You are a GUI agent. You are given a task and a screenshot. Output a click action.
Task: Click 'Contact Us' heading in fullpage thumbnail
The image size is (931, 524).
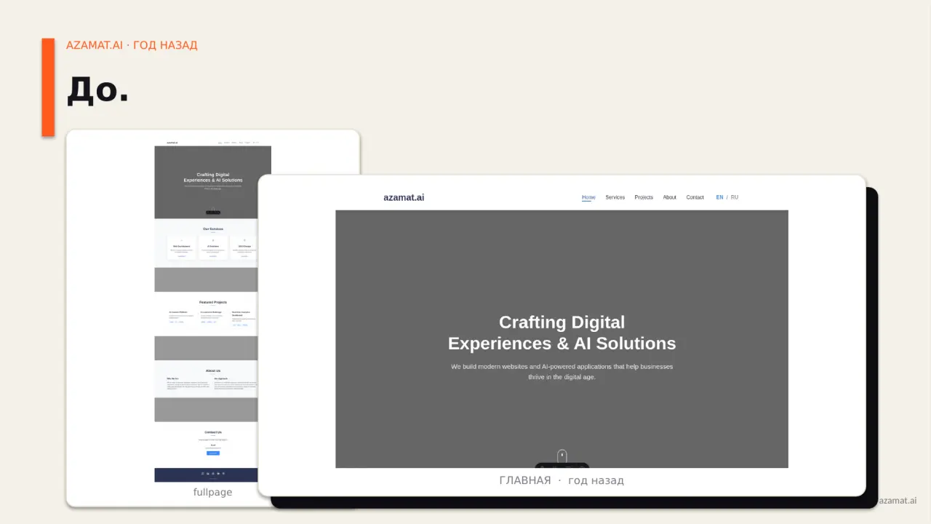[x=212, y=432]
